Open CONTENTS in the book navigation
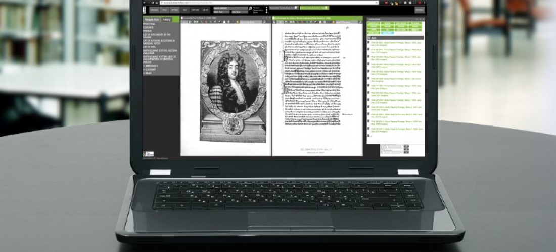This screenshot has width=556, height=252. pyautogui.click(x=148, y=27)
